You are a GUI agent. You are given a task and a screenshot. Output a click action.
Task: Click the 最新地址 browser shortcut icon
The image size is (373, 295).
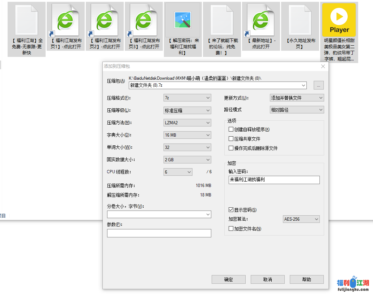[x=261, y=20]
